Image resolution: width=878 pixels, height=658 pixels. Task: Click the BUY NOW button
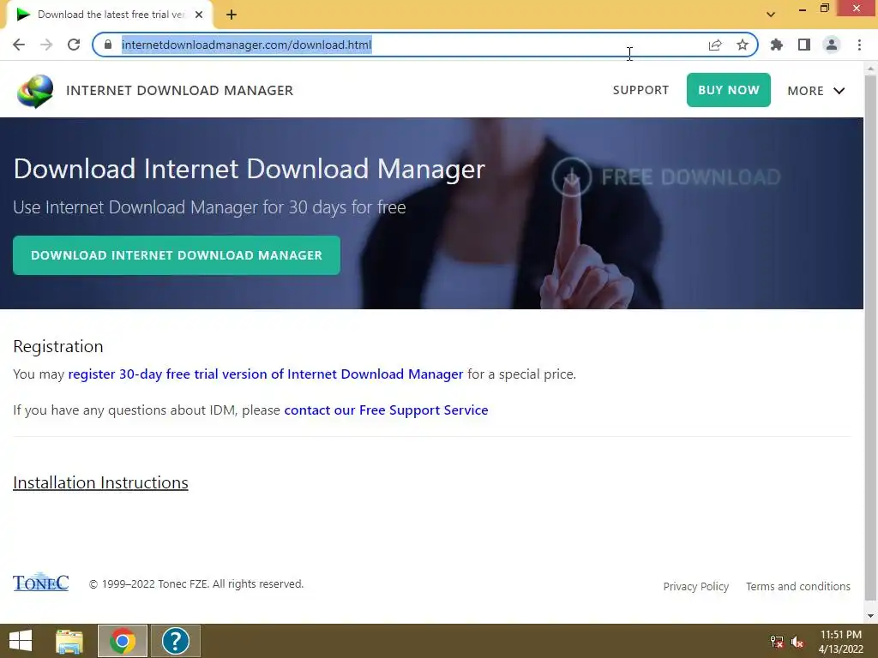click(x=729, y=90)
